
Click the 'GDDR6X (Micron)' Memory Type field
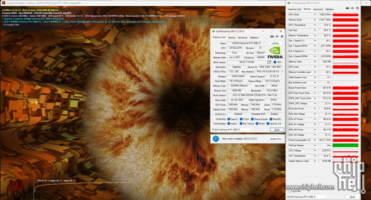coord(239,86)
